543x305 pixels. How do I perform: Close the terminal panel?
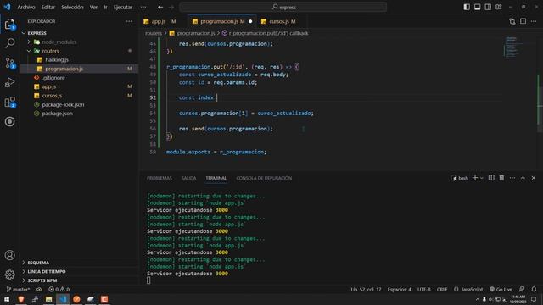click(x=534, y=178)
